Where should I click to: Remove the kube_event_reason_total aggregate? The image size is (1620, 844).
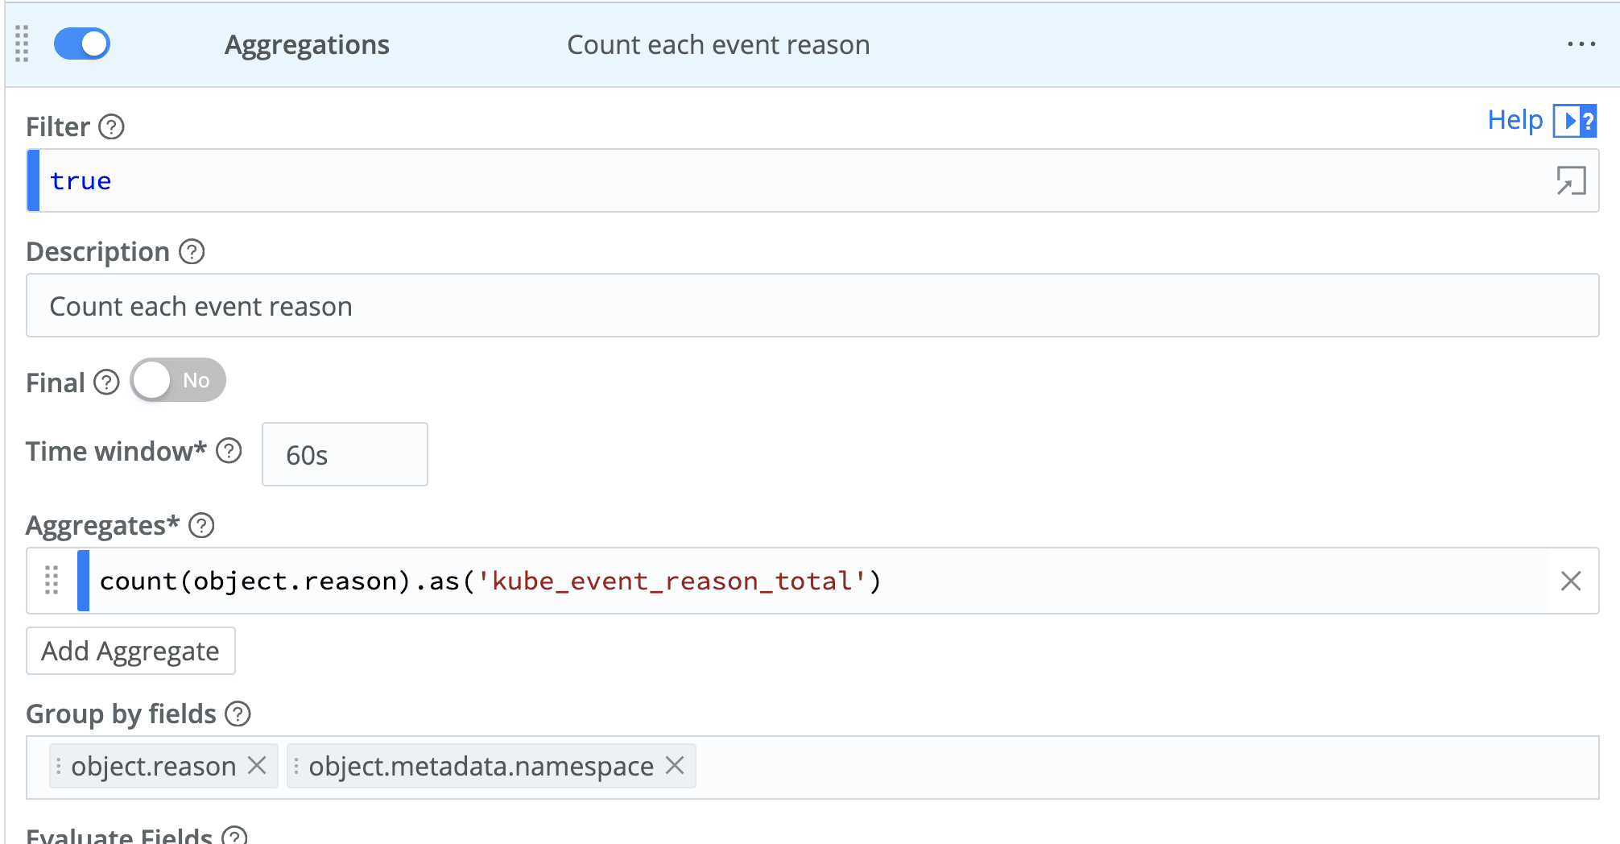coord(1570,581)
